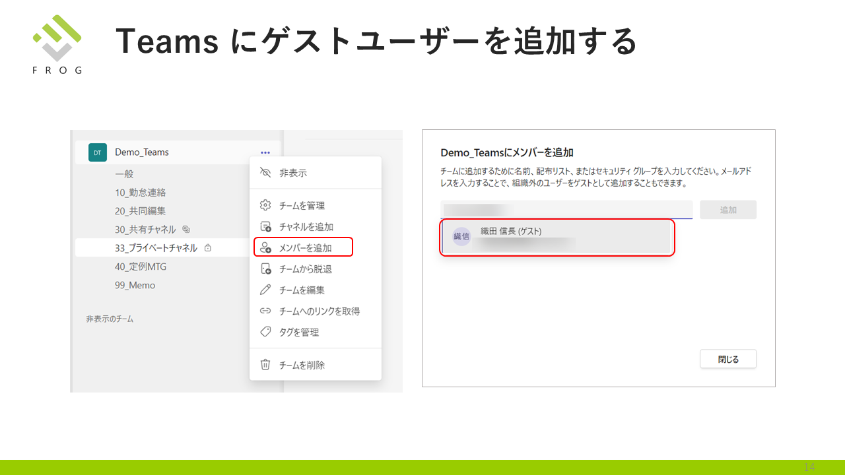The image size is (845, 475).
Task: Click the 織信 guest avatar circle
Action: pos(461,237)
